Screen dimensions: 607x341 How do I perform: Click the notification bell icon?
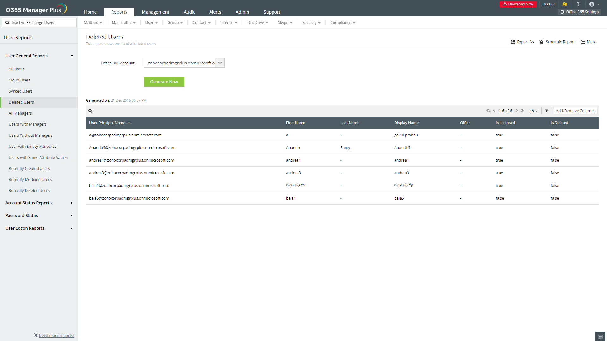565,4
